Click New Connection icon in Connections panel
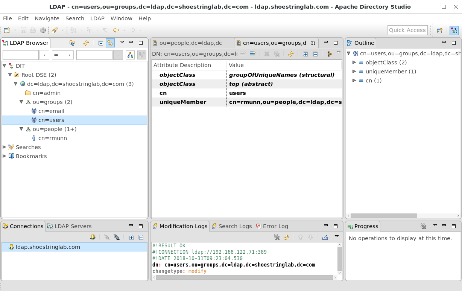Screen dimensions: 462x291 [x=93, y=237]
